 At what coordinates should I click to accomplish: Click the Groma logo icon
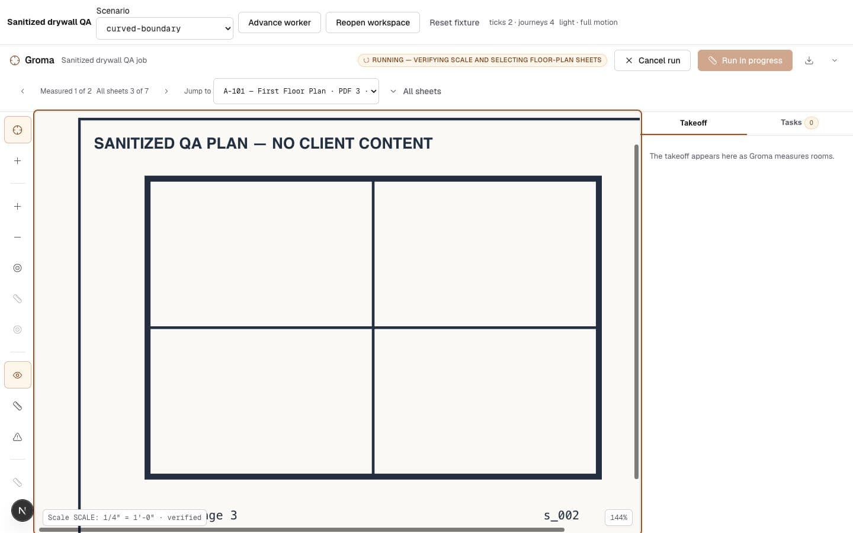15,60
